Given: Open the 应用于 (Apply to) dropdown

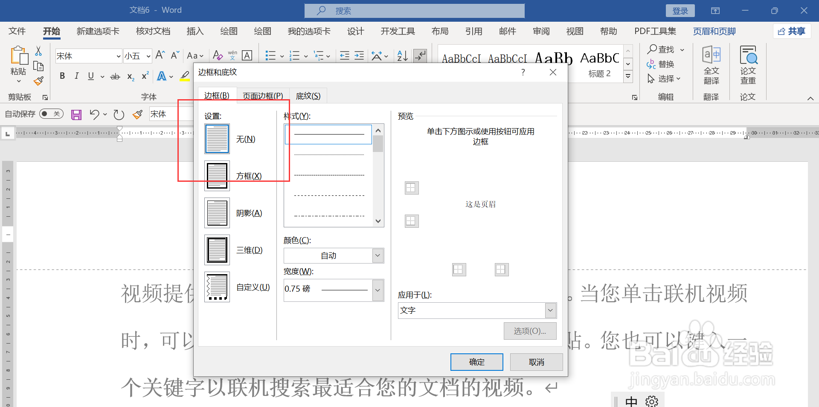Looking at the screenshot, I should (x=551, y=310).
